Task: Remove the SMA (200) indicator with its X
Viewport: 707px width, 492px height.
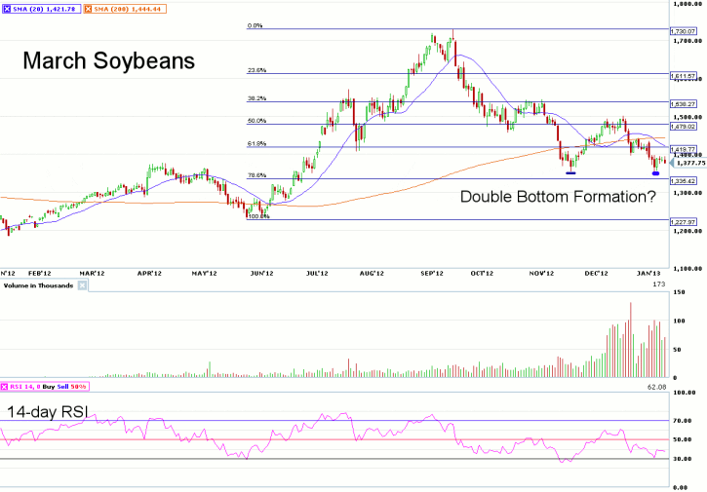Action: (x=87, y=9)
